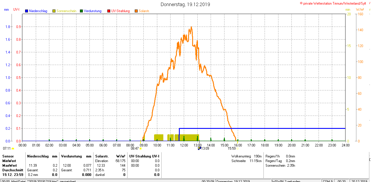
Task: Click the UV-I axis unit label
Action: click(16, 10)
